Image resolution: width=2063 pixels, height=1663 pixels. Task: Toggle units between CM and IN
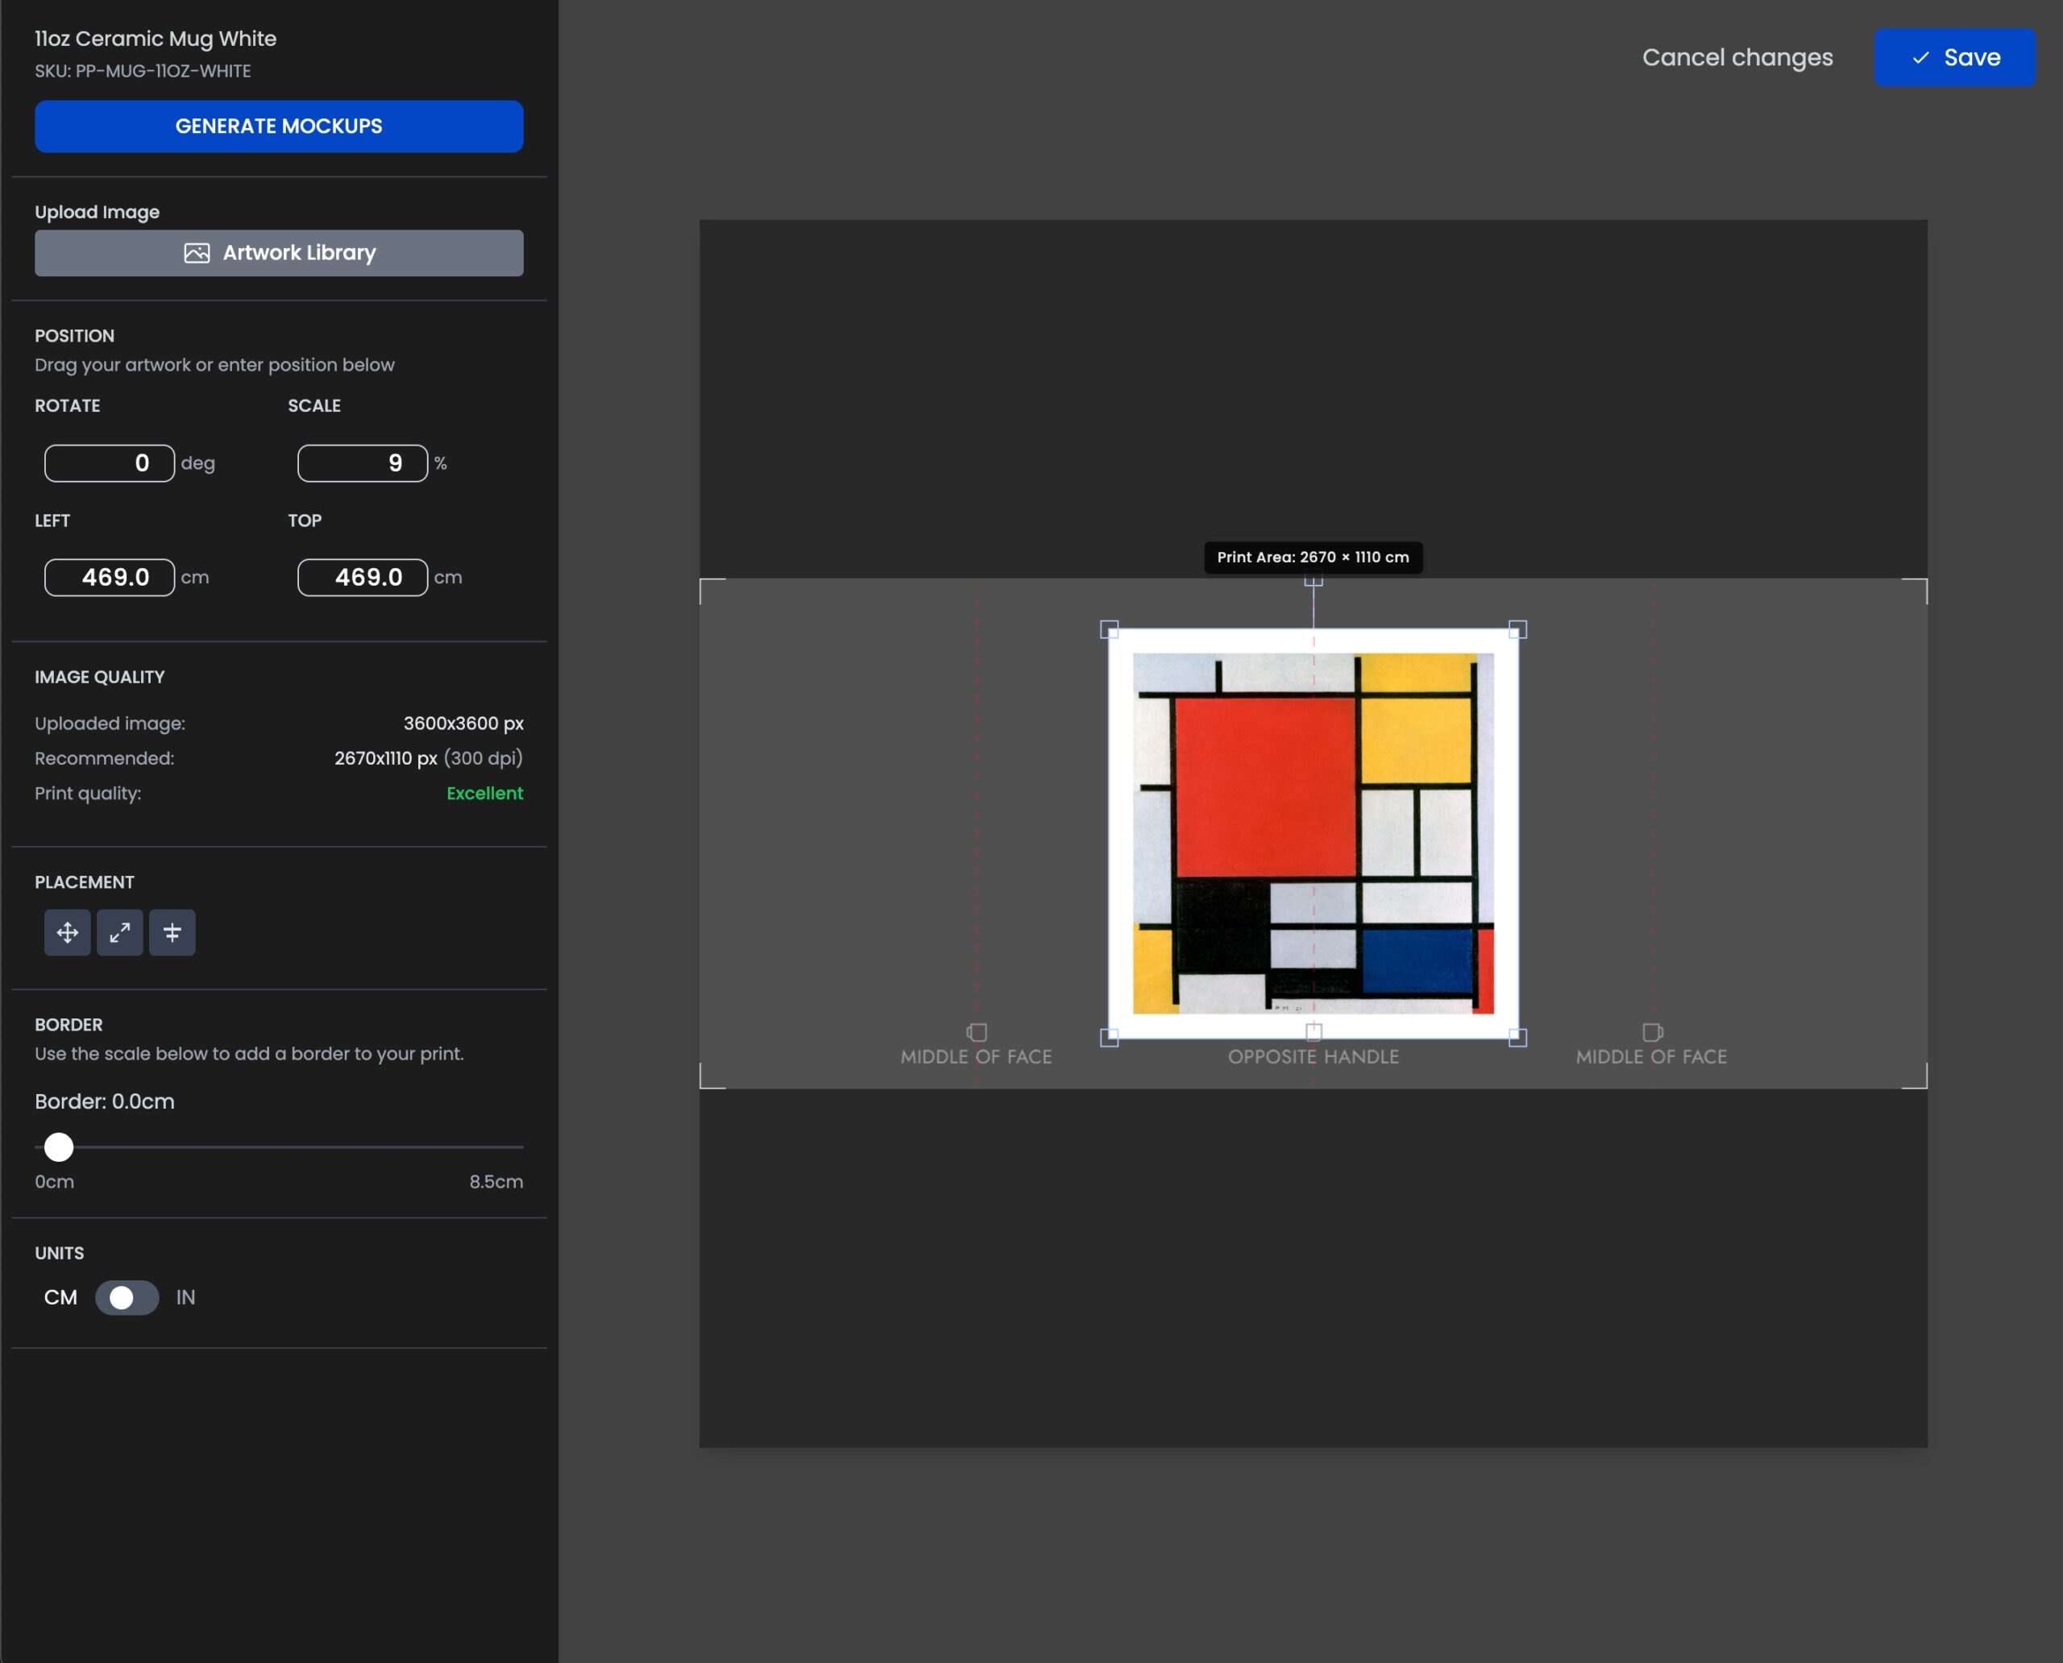click(x=127, y=1297)
